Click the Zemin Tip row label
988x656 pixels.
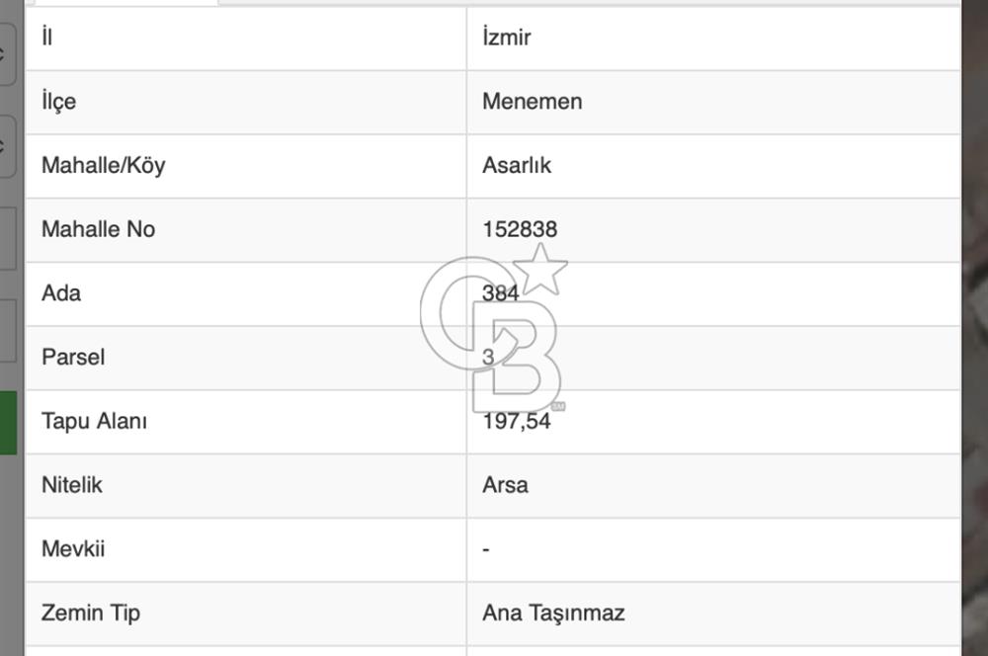click(x=91, y=614)
